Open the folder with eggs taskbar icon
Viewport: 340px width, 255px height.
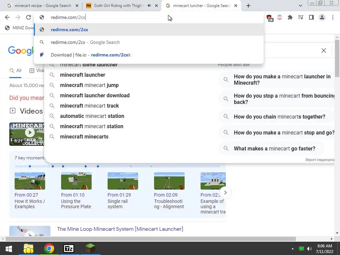pos(29,248)
